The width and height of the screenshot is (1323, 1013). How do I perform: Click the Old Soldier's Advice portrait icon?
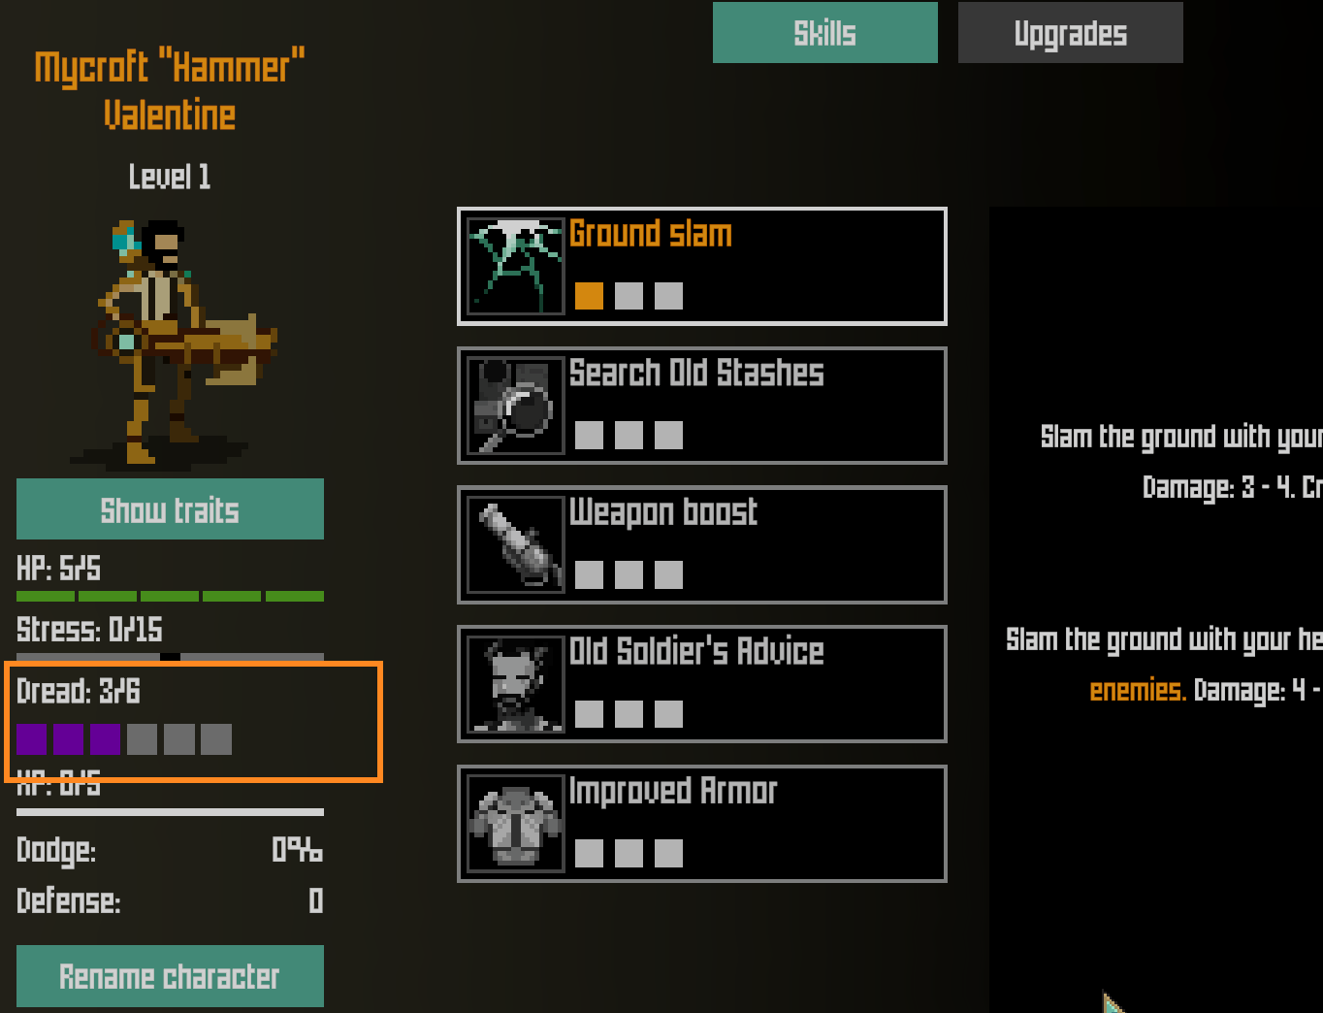[x=516, y=684]
